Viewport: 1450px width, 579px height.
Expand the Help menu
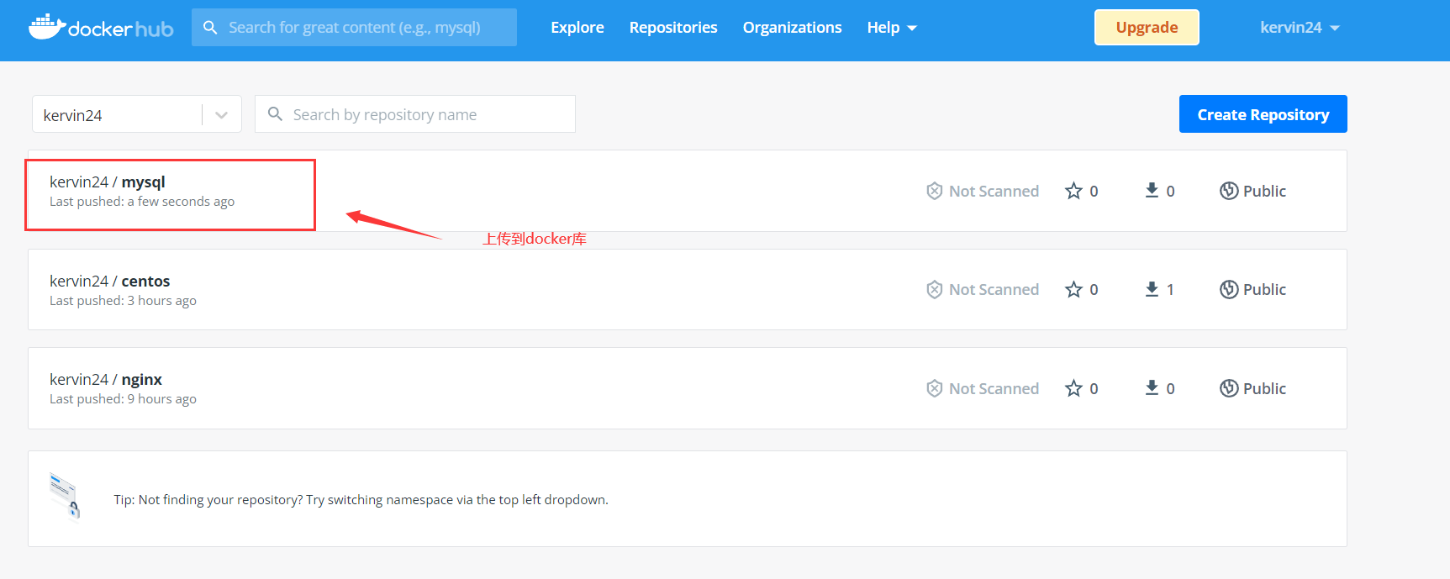coord(892,28)
